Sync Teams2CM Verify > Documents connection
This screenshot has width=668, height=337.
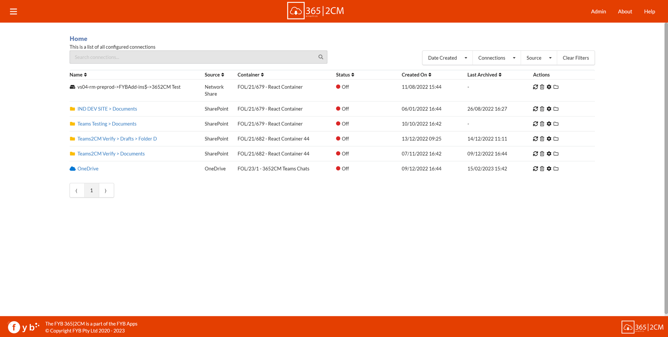[x=535, y=154]
